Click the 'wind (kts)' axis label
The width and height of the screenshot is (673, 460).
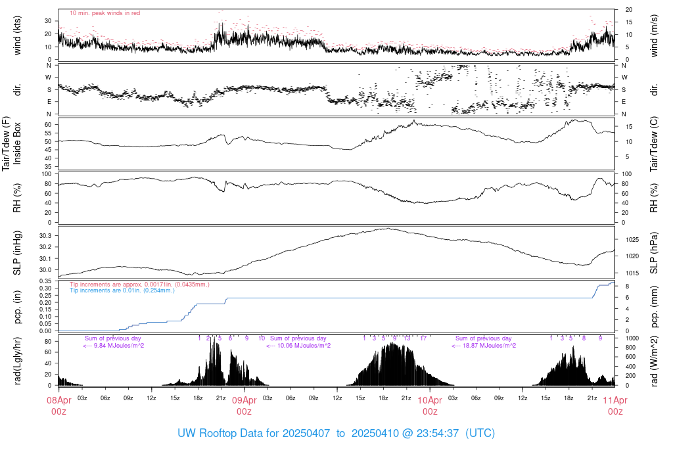click(x=17, y=35)
